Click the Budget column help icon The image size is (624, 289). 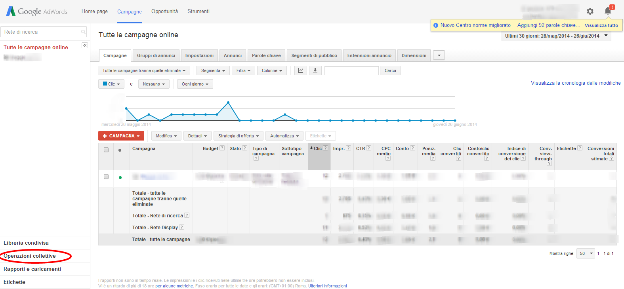[222, 148]
